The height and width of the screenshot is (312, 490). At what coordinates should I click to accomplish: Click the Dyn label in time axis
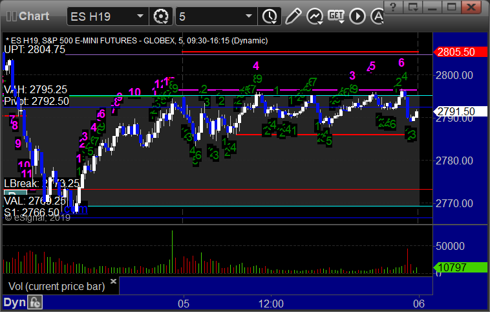[x=14, y=302]
